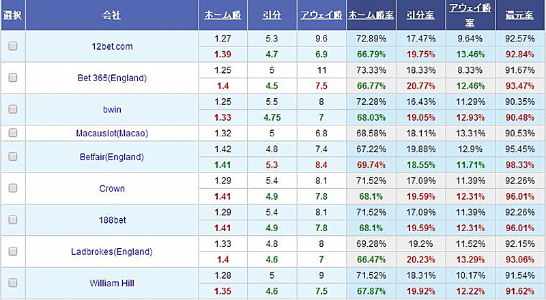Tick the Betfair(England) checkbox
The height and width of the screenshot is (300, 546).
[13, 156]
